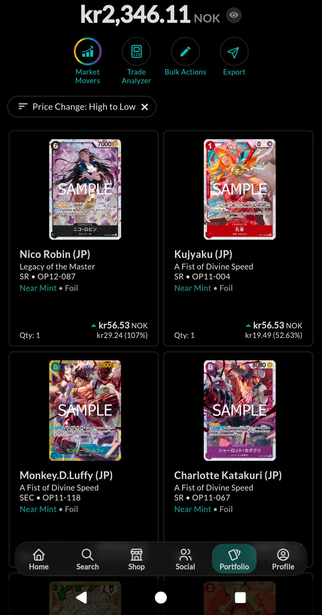Open the Trade Analyzer calculator icon

point(136,51)
